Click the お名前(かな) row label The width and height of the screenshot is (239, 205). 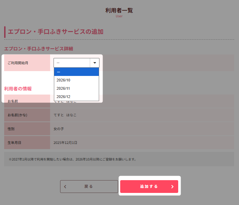coord(17,115)
